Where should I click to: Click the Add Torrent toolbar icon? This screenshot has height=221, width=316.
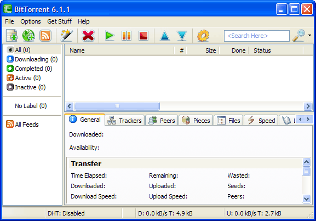tap(12, 36)
